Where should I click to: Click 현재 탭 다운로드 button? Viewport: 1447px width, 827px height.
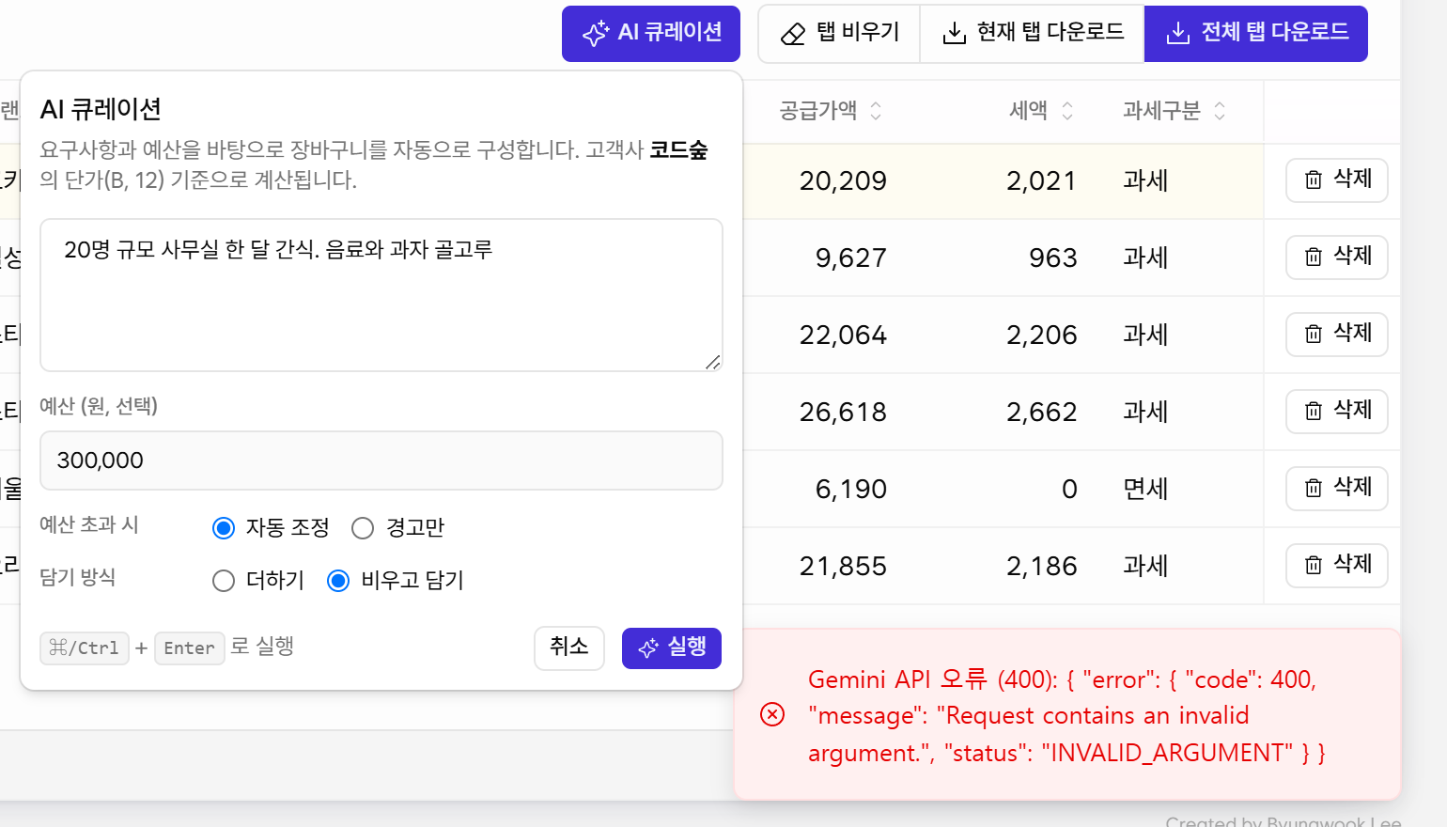[x=1032, y=34]
